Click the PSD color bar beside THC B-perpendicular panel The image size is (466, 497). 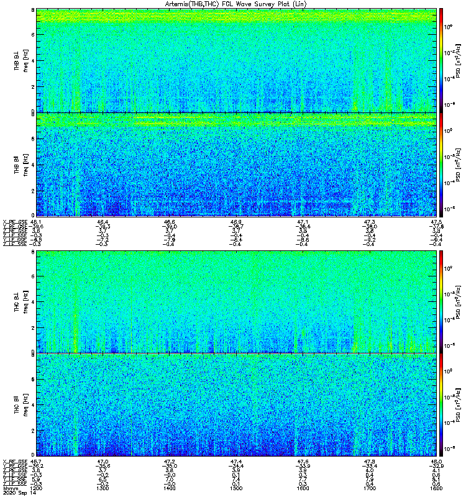(441, 301)
